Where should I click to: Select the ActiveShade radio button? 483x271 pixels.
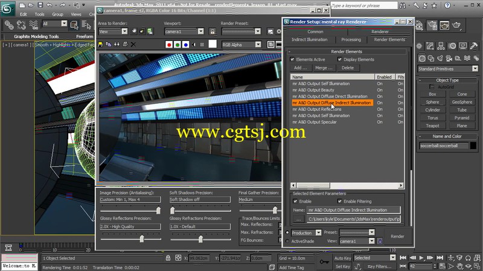[287, 241]
